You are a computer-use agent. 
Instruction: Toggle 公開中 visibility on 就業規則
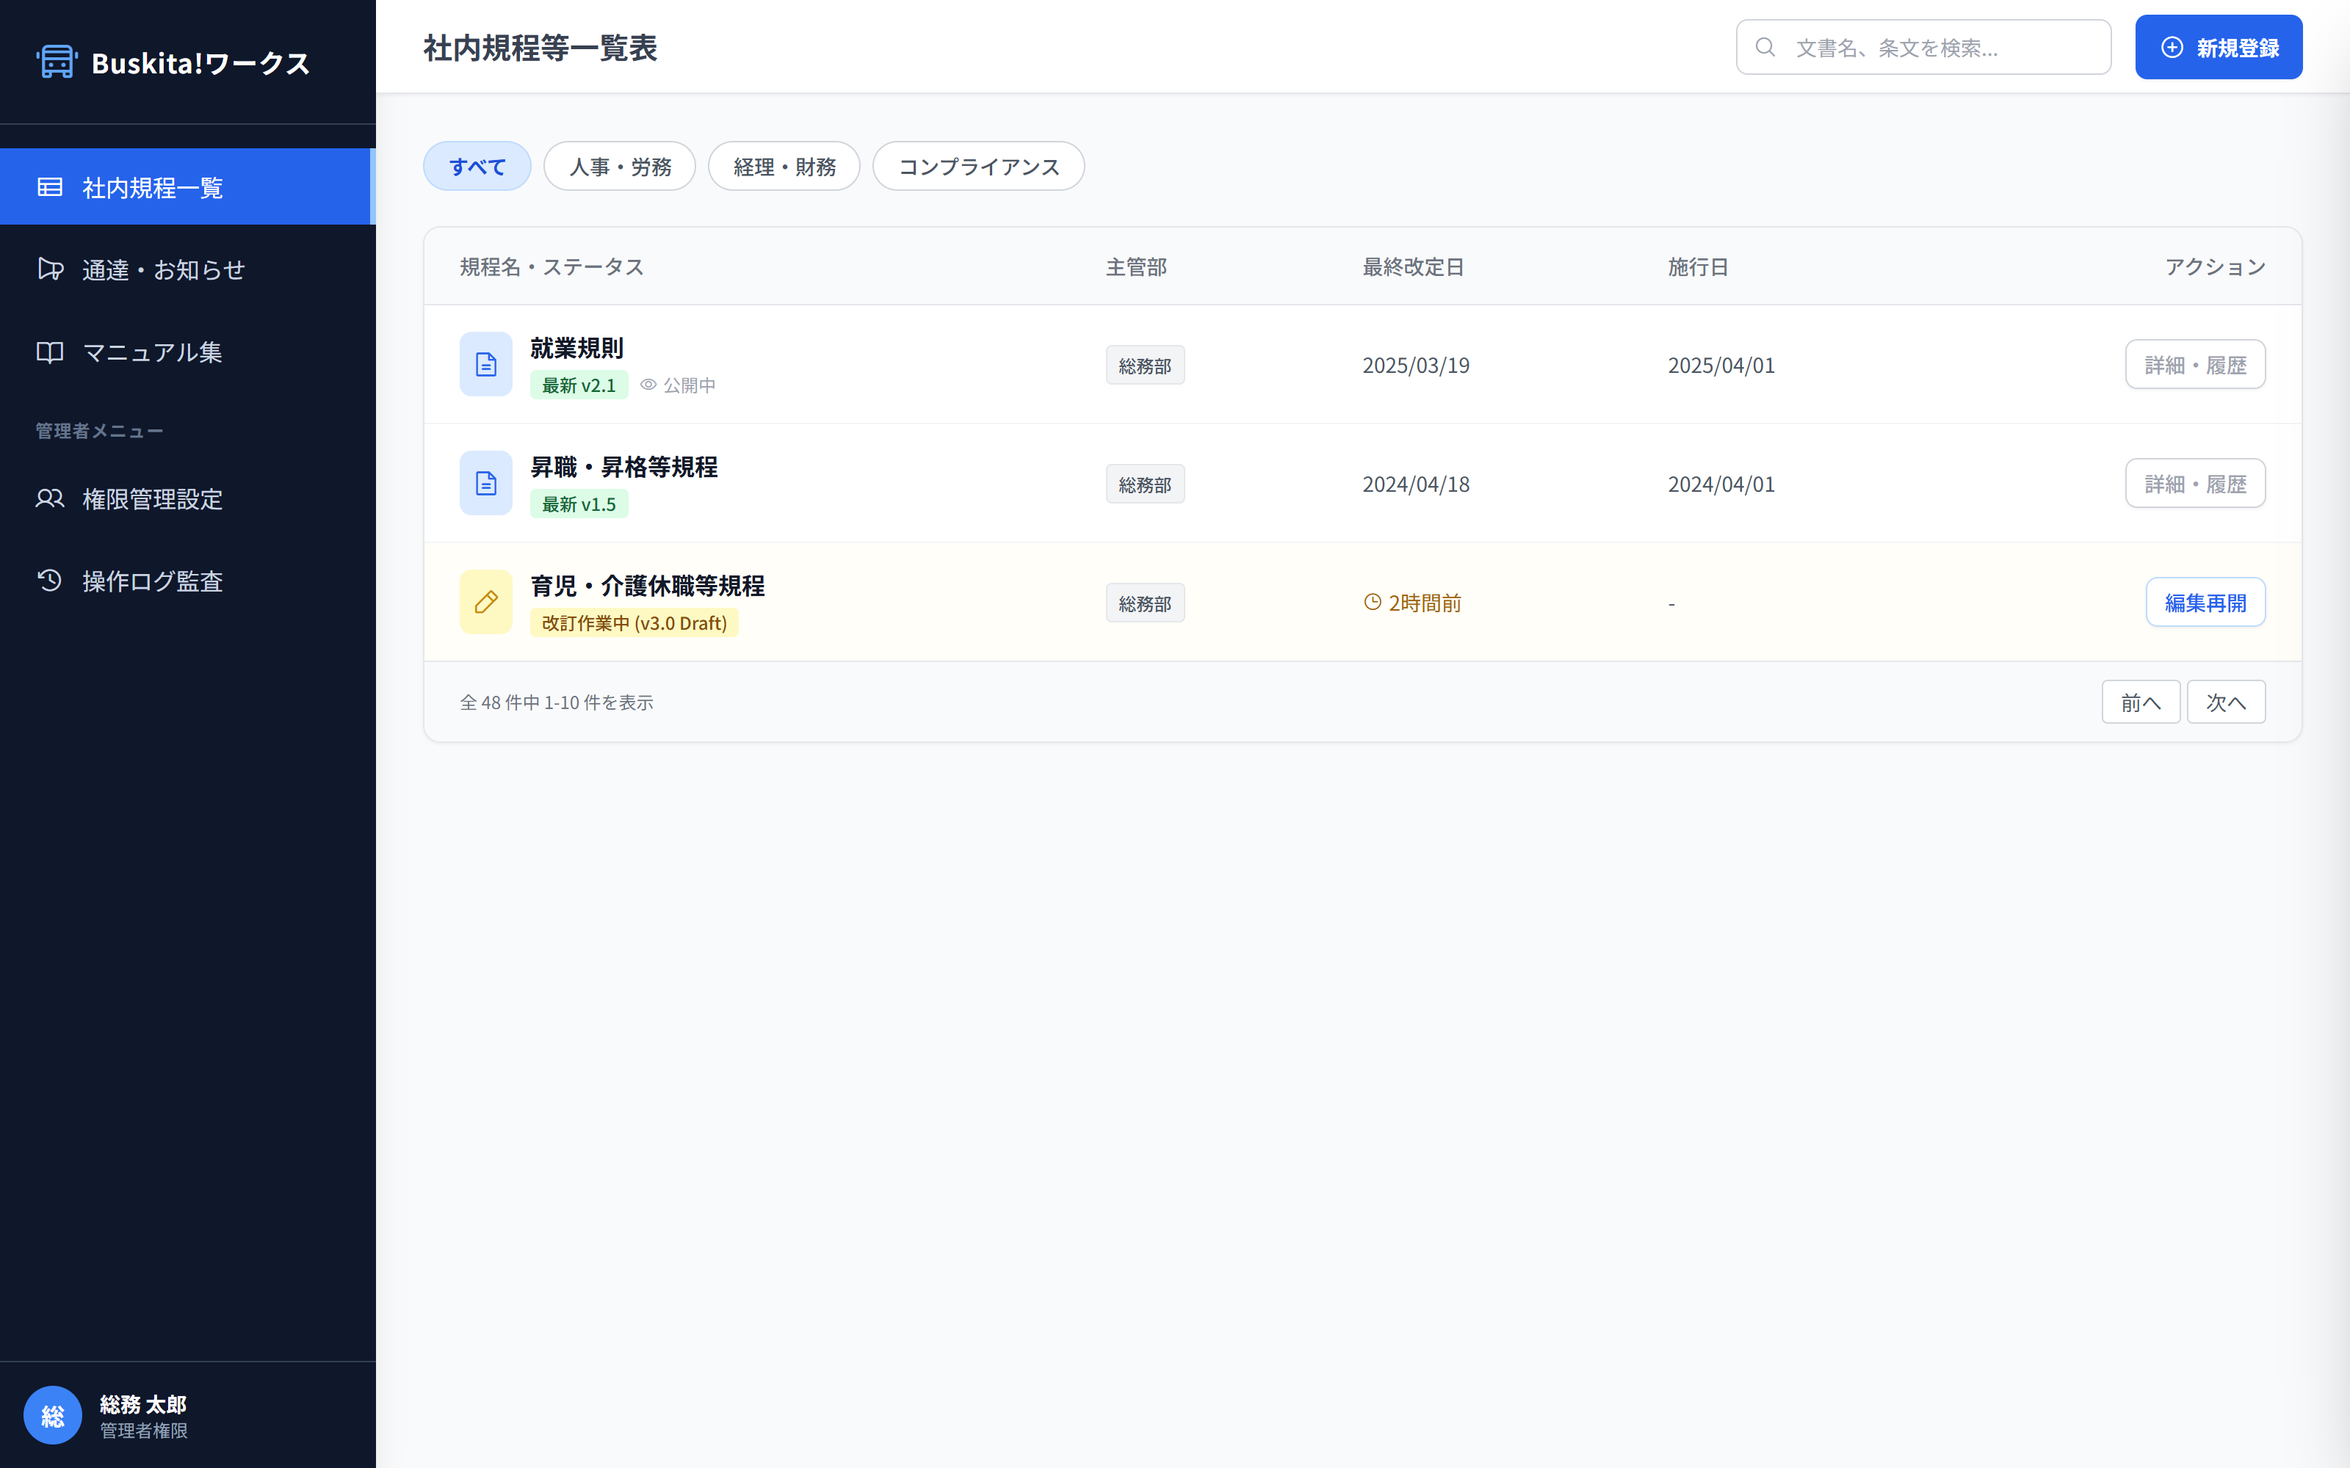tap(648, 385)
